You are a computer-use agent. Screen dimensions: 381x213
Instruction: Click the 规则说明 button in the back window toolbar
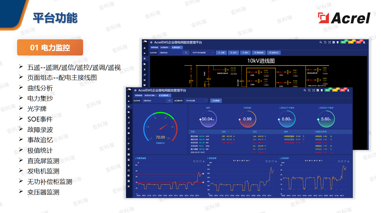259,52
